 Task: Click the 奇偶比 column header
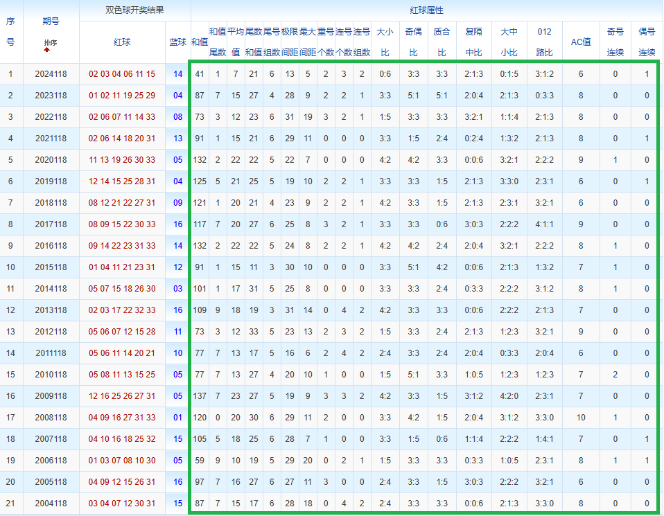(x=413, y=42)
